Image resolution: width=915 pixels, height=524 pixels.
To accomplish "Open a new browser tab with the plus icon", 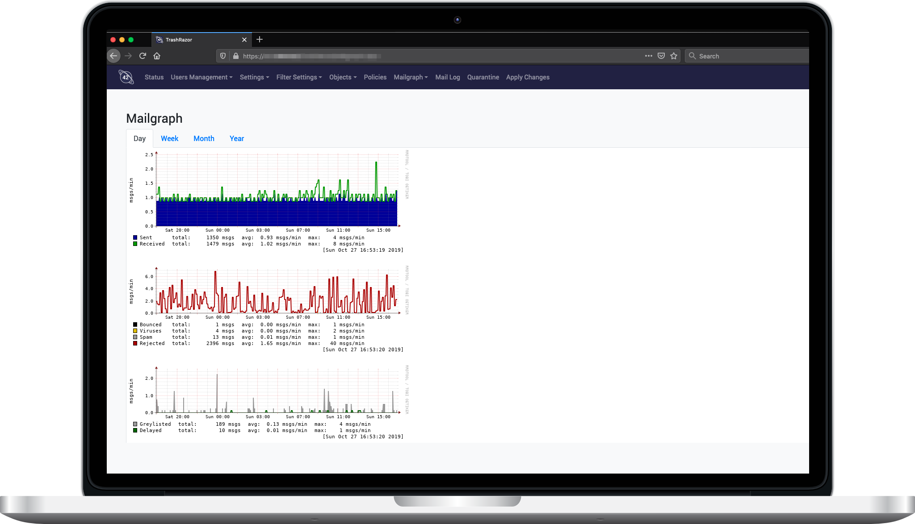I will coord(260,40).
